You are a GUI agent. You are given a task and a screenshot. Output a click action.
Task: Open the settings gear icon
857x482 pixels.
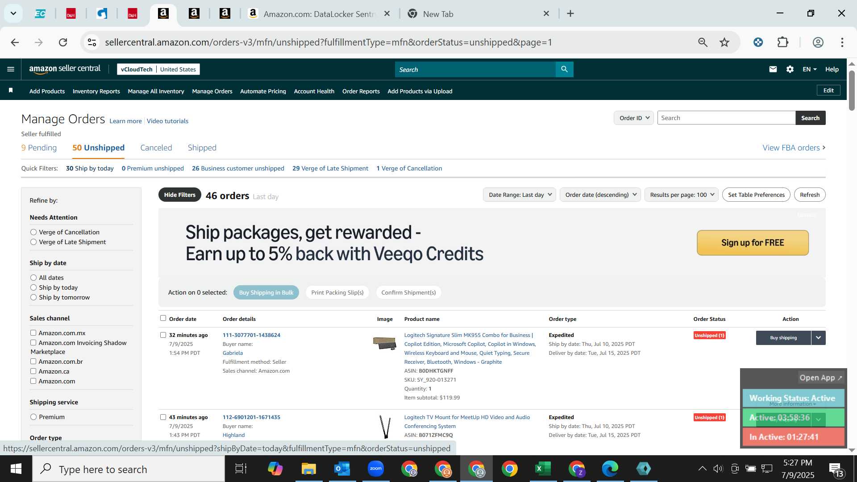tap(790, 69)
